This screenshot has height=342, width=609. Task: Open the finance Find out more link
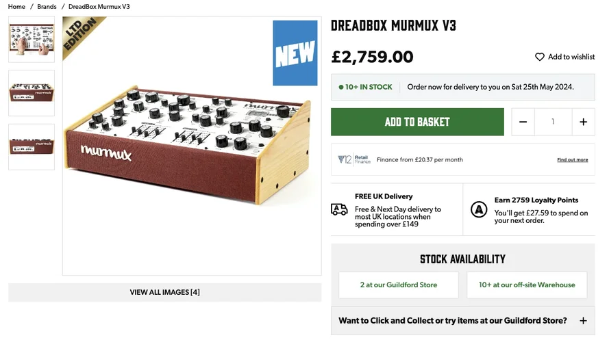coord(572,160)
